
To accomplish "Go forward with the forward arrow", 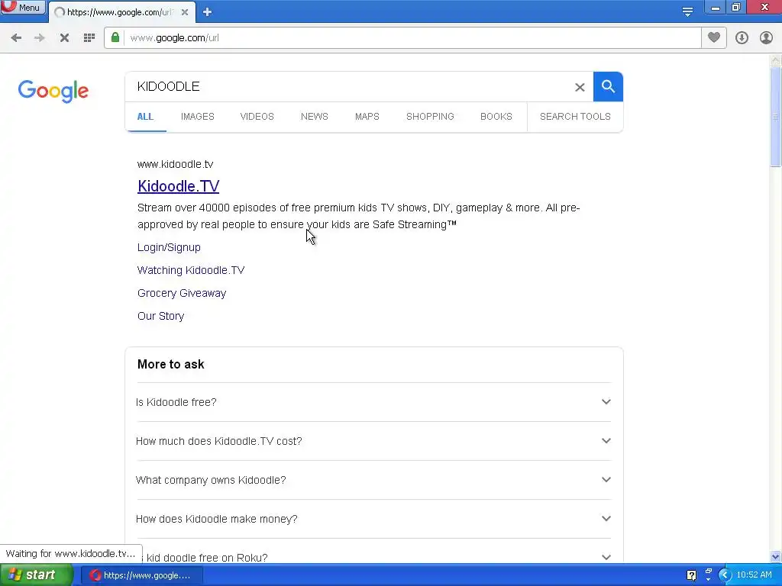I will point(40,38).
